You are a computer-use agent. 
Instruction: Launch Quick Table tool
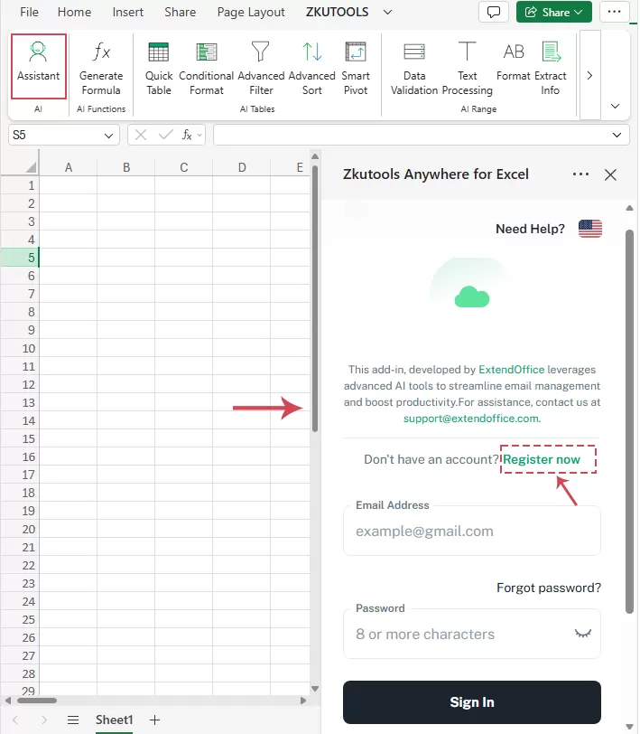tap(159, 69)
